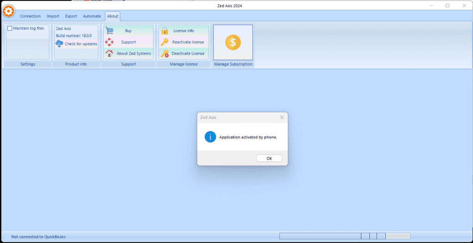Click the Buy label
This screenshot has width=473, height=243.
(x=128, y=31)
